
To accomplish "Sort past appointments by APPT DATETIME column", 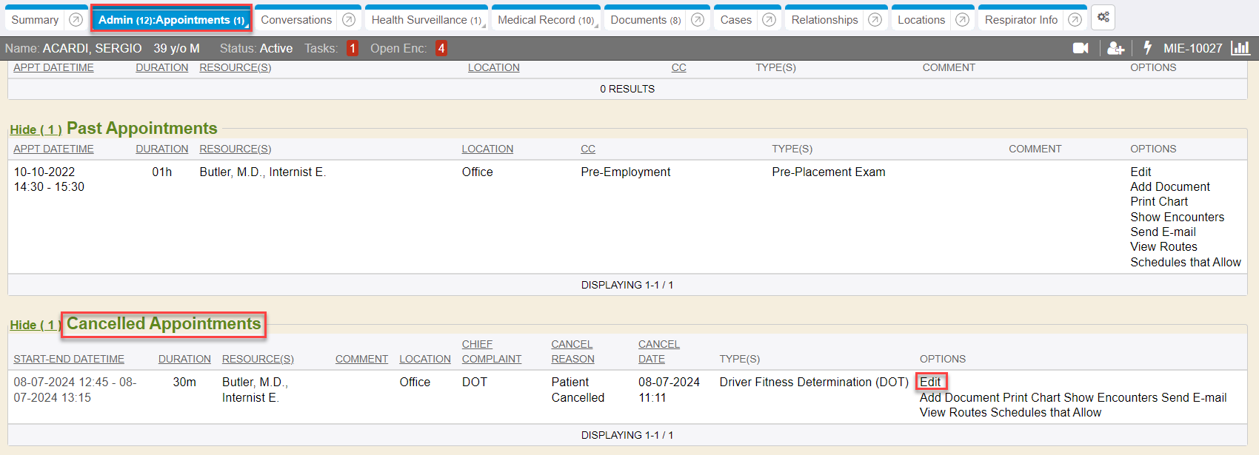I will 53,149.
